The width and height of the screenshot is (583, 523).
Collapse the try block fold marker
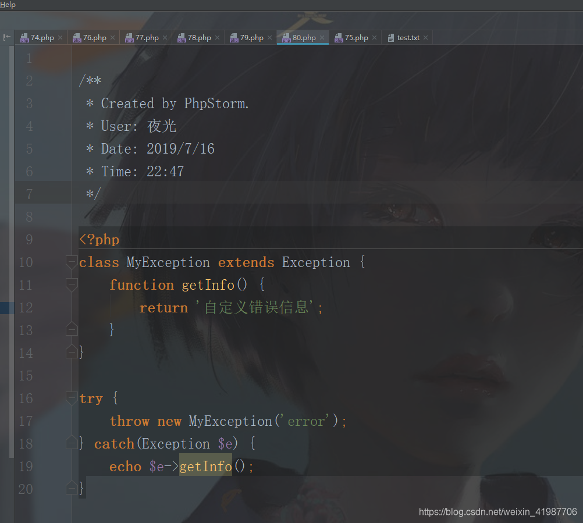pyautogui.click(x=72, y=398)
